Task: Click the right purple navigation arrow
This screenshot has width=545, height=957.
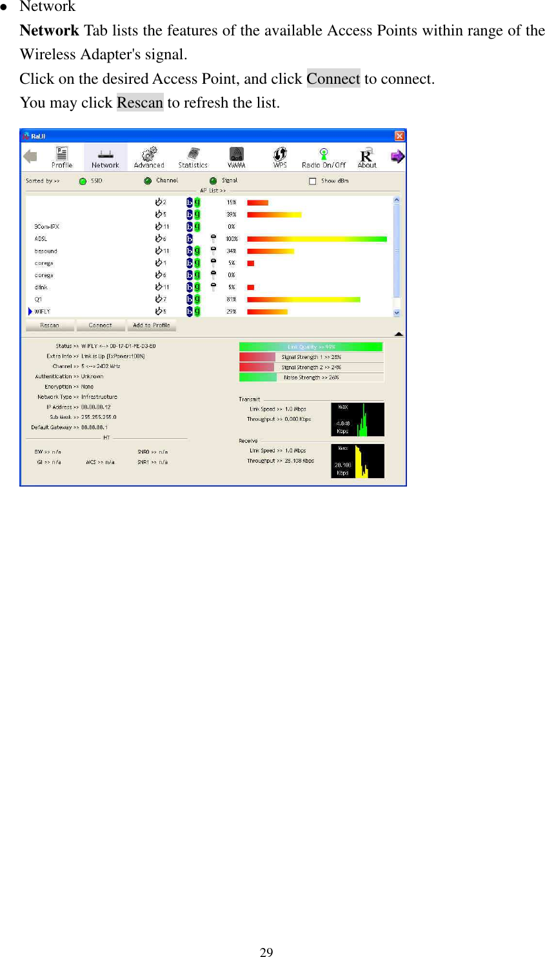Action: (398, 155)
